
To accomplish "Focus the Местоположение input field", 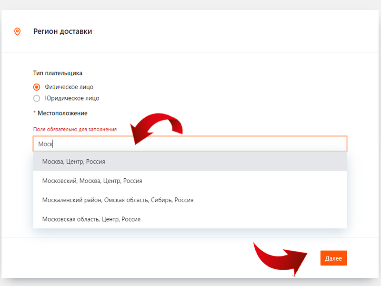I will [190, 143].
